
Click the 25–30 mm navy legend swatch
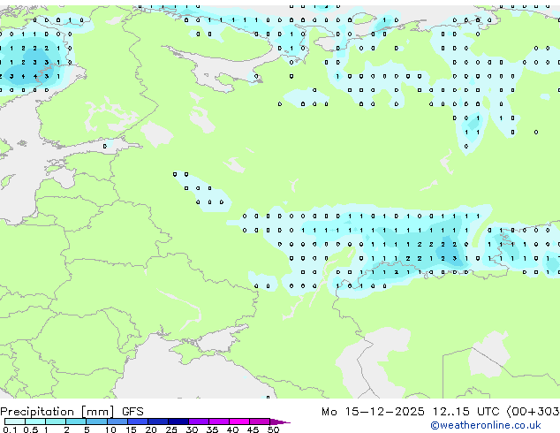tap(178, 422)
